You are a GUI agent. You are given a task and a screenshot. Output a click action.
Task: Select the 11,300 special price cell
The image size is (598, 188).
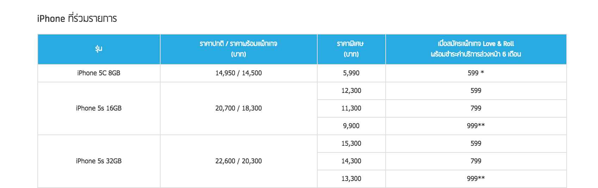351,108
